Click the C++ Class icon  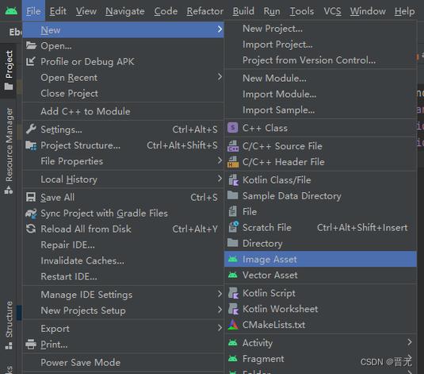click(x=233, y=128)
